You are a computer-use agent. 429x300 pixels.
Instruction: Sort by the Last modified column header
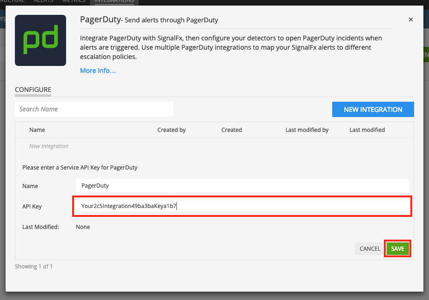[x=367, y=130]
